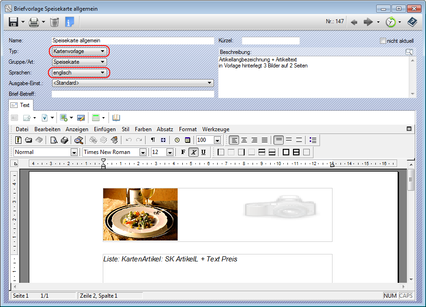Open the Format menu
The height and width of the screenshot is (307, 426).
coord(187,129)
